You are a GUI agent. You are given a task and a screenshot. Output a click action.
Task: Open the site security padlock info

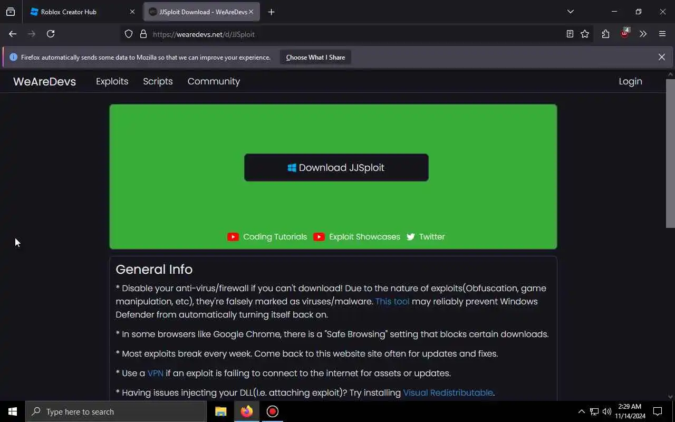[143, 34]
